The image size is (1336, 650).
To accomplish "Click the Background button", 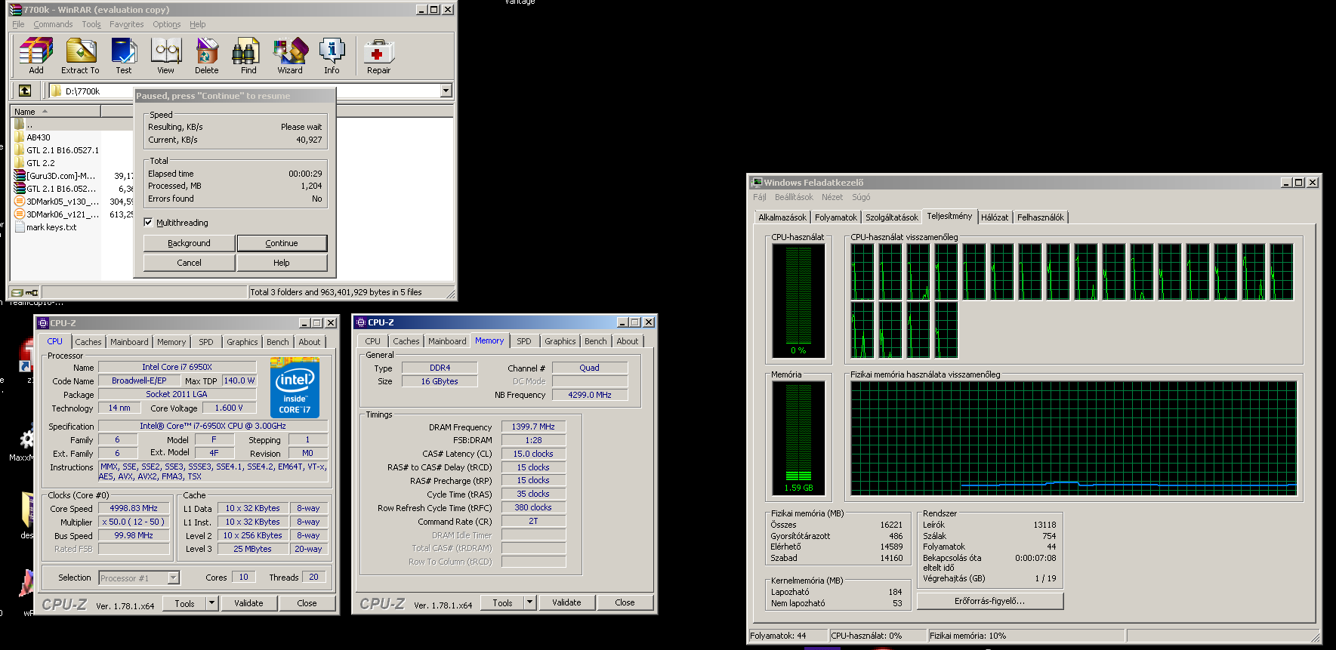I will point(189,243).
